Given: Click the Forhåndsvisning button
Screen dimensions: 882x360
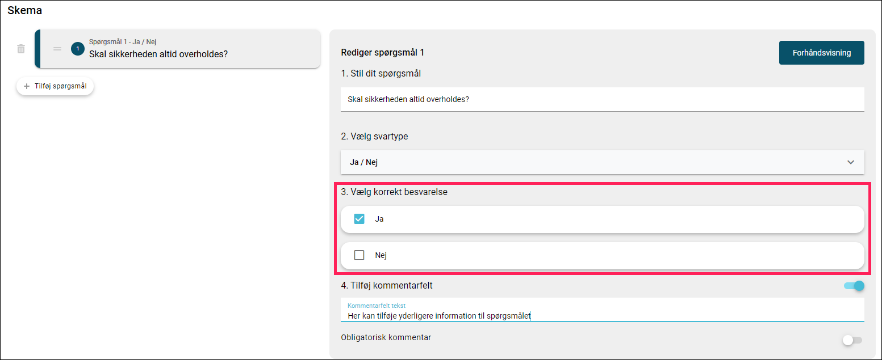Looking at the screenshot, I should coord(822,53).
